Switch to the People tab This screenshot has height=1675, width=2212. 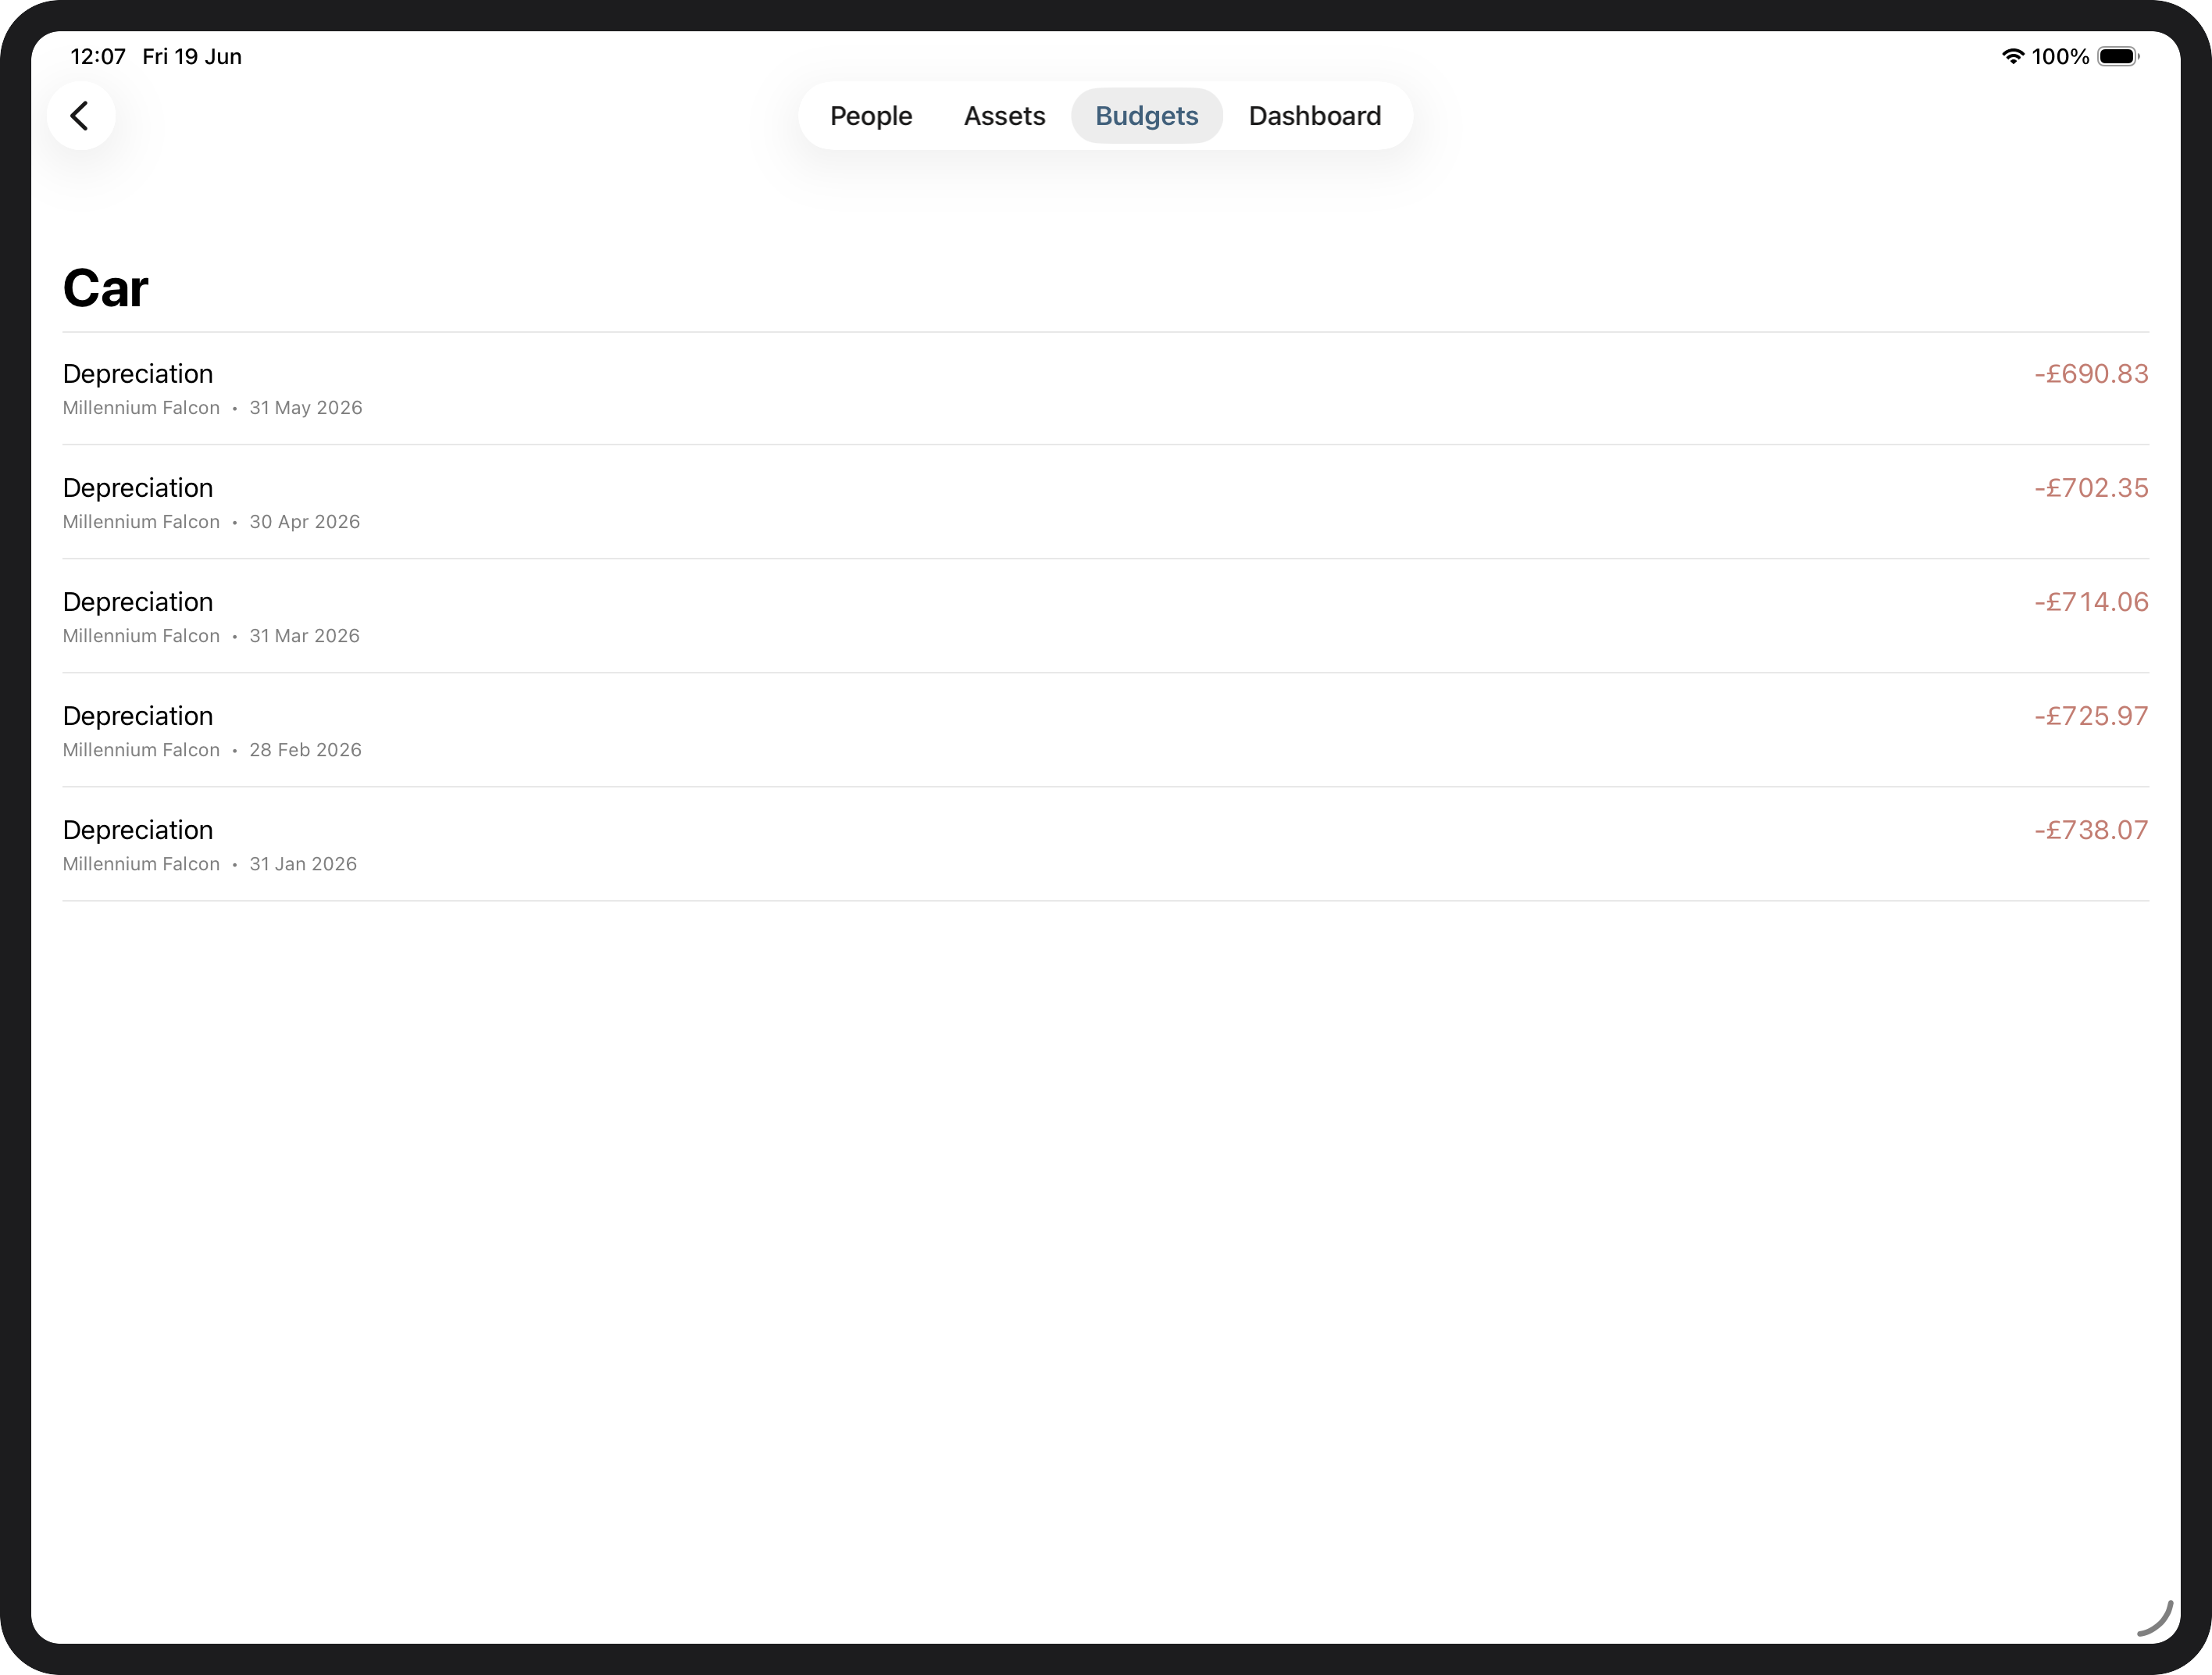871,116
